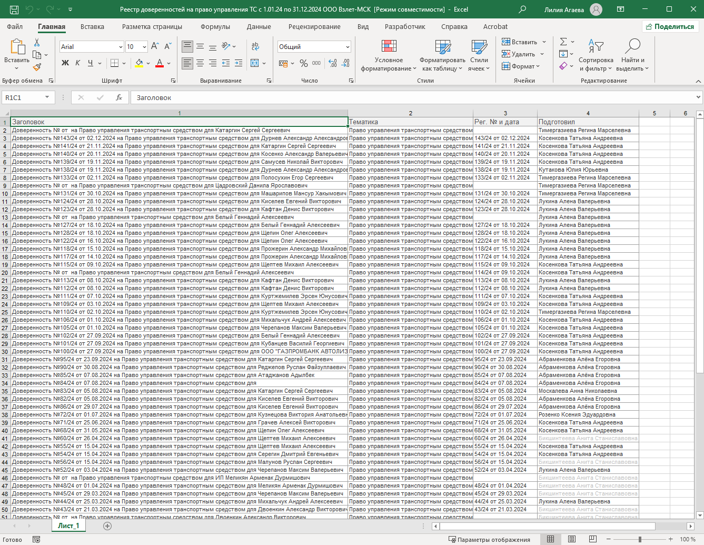Click the Save icon in title bar
This screenshot has width=704, height=545.
14,9
